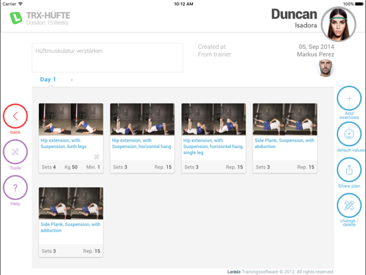Tap the 10:12 AM clock
The height and width of the screenshot is (275, 366).
[x=184, y=4]
